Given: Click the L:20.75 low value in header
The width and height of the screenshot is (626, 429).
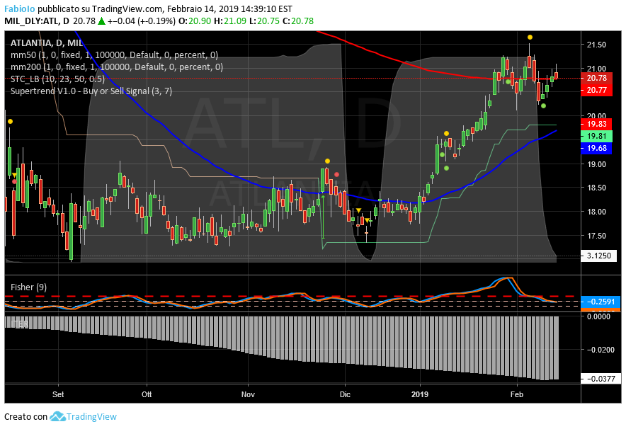Looking at the screenshot, I should 264,21.
